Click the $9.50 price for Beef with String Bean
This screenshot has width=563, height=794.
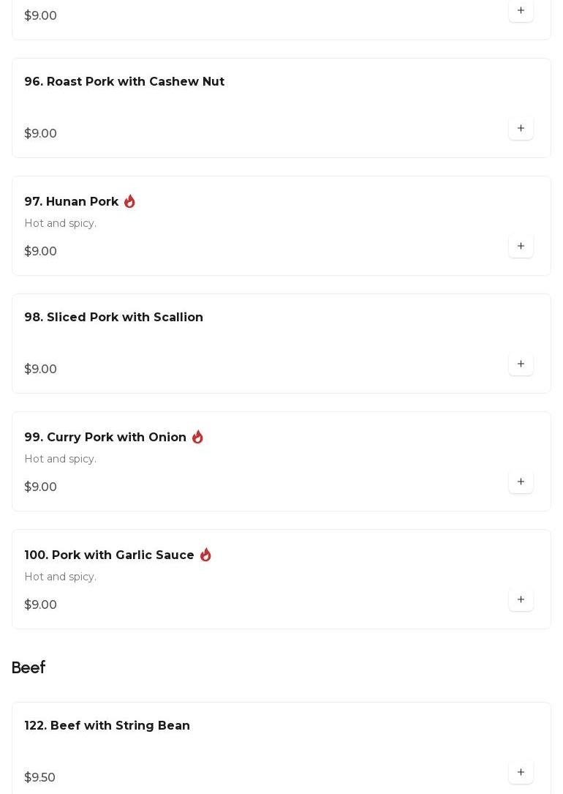(40, 778)
